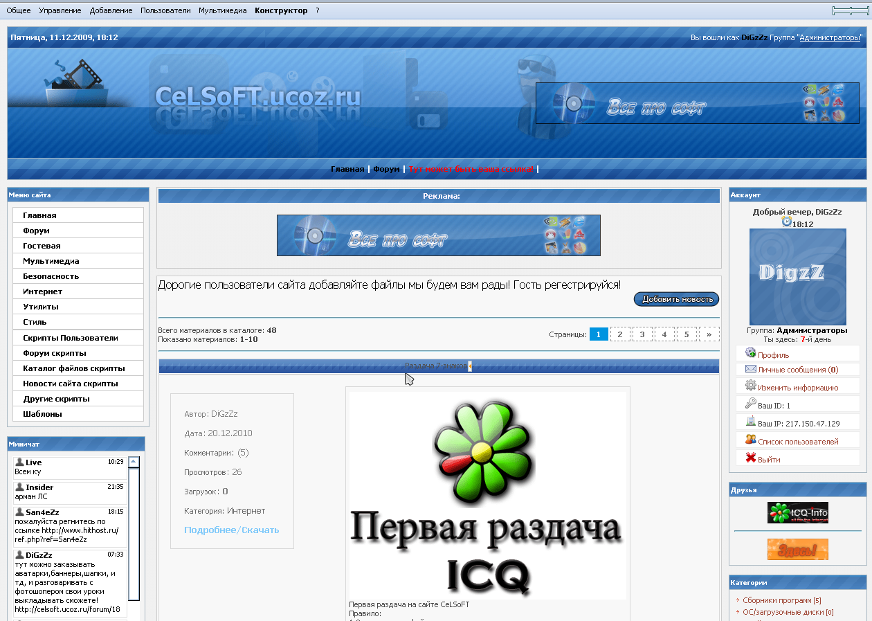The height and width of the screenshot is (621, 872).
Task: Open Утилиты in the site menu
Action: [x=78, y=307]
